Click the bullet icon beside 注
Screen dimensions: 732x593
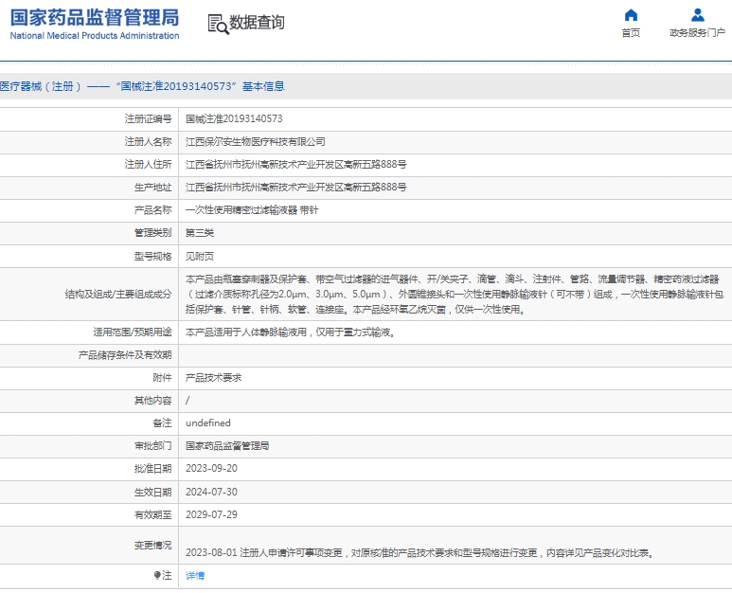coord(157,575)
